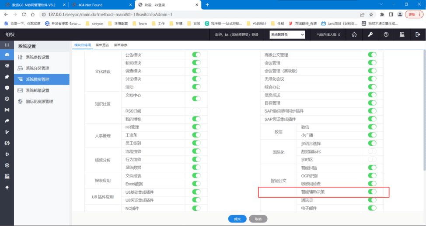Image resolution: width=426 pixels, height=226 pixels.
Task: Click the curved arrow icon in the sidebar
Action: click(7, 121)
